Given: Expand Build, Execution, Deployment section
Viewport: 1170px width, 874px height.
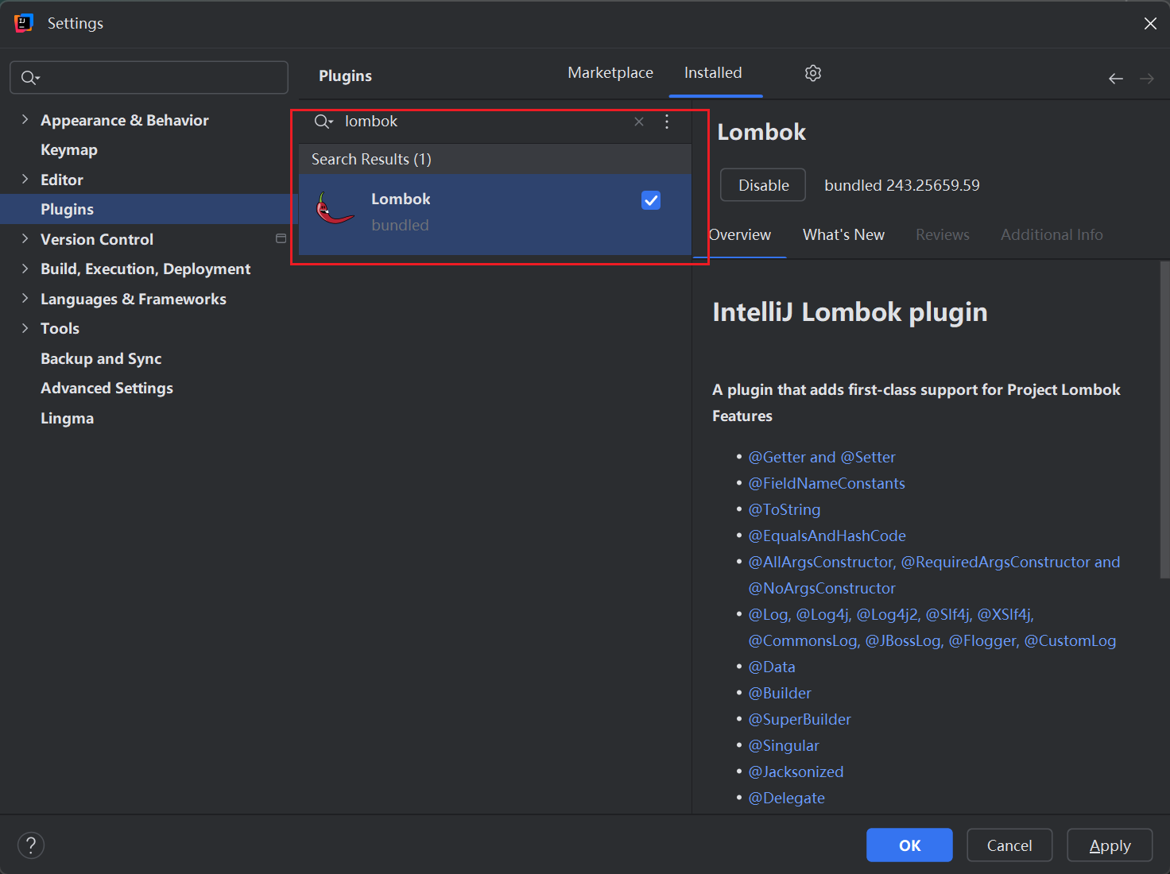Looking at the screenshot, I should tap(25, 269).
